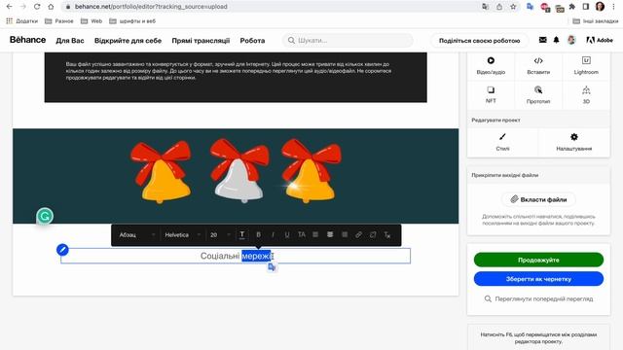The image size is (623, 350).
Task: Open the Helvetica font dropdown
Action: [182, 235]
